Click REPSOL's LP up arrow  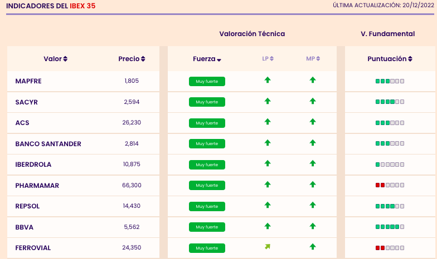268,205
